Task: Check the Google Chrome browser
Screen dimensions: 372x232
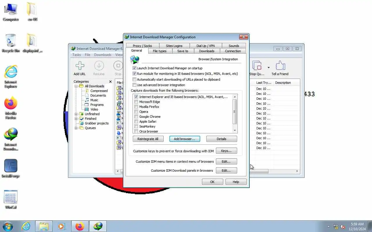Action: [x=136, y=117]
